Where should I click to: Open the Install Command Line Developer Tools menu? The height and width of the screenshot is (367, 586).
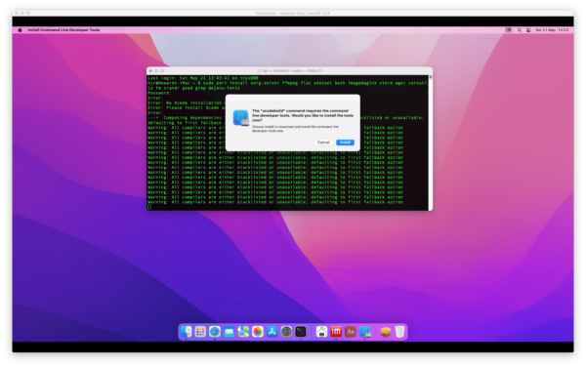pyautogui.click(x=63, y=30)
